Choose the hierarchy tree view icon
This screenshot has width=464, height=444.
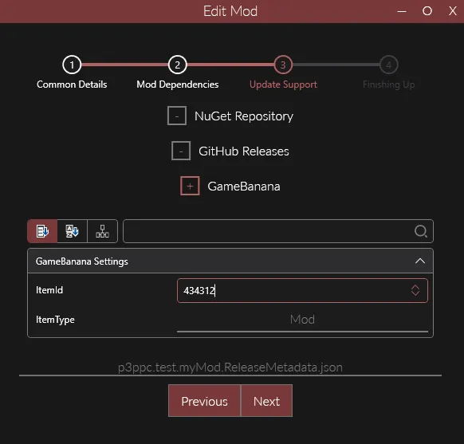click(x=102, y=231)
